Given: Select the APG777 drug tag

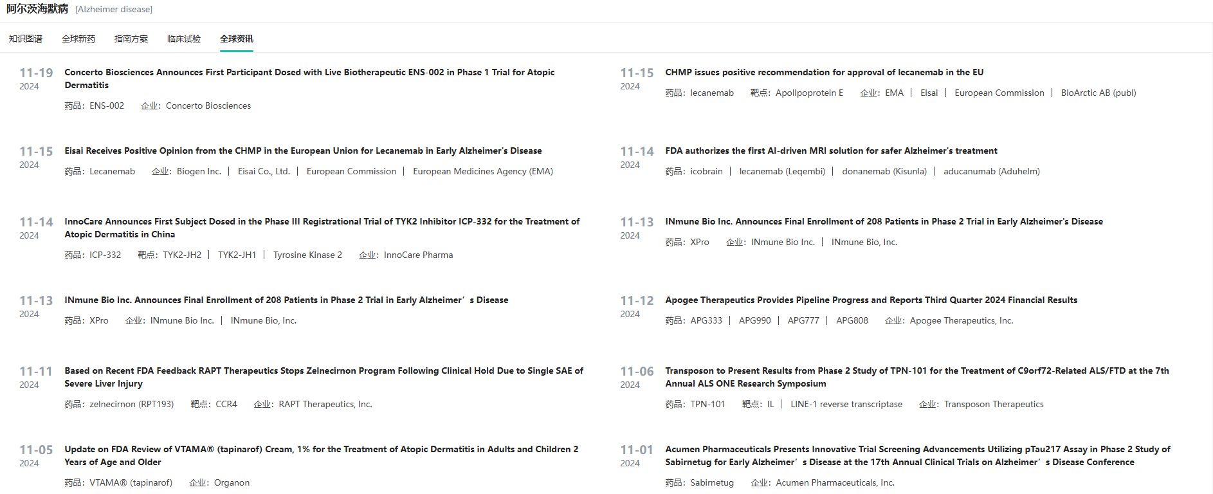Looking at the screenshot, I should pyautogui.click(x=803, y=321).
